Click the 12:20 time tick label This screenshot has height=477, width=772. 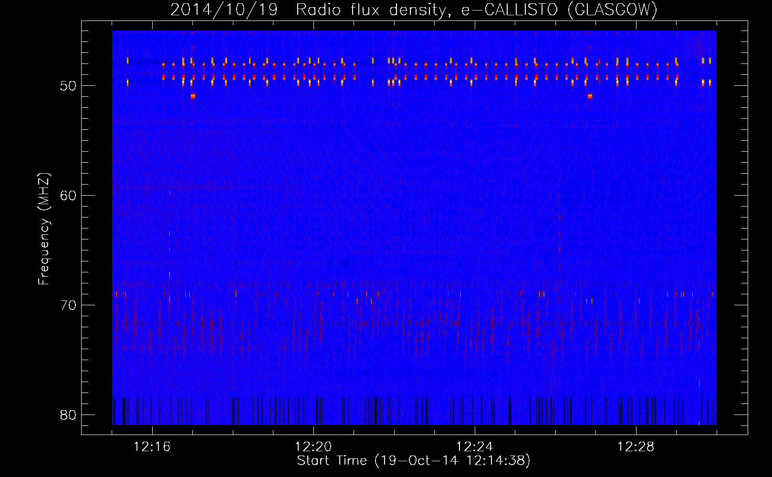click(x=313, y=447)
